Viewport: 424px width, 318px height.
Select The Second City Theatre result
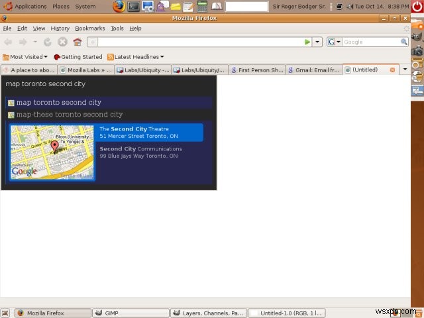pyautogui.click(x=149, y=132)
